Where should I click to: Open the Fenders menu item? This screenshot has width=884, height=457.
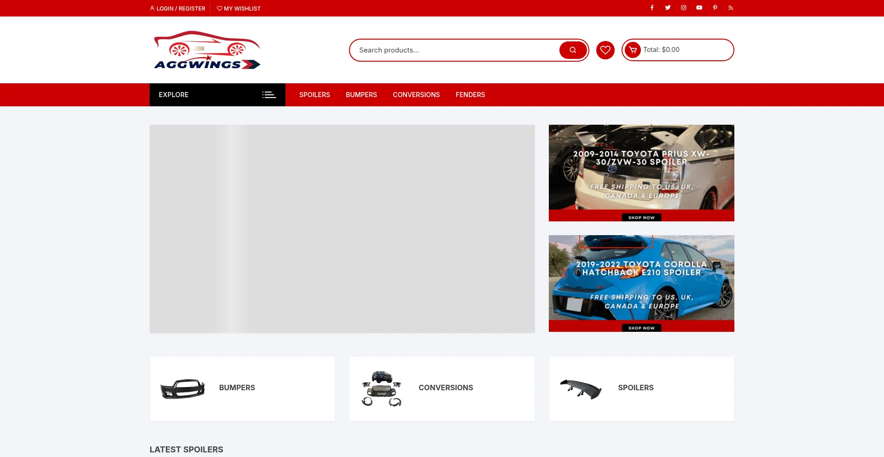pos(470,95)
